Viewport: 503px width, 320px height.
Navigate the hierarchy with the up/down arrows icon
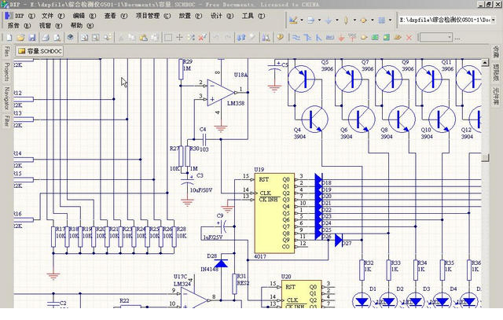(241, 38)
